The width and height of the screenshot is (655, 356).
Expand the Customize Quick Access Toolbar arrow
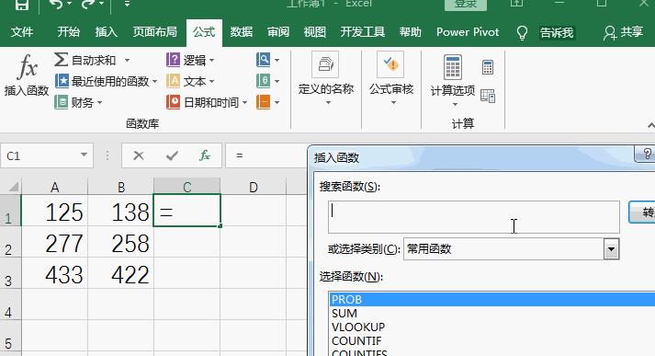coord(127,5)
